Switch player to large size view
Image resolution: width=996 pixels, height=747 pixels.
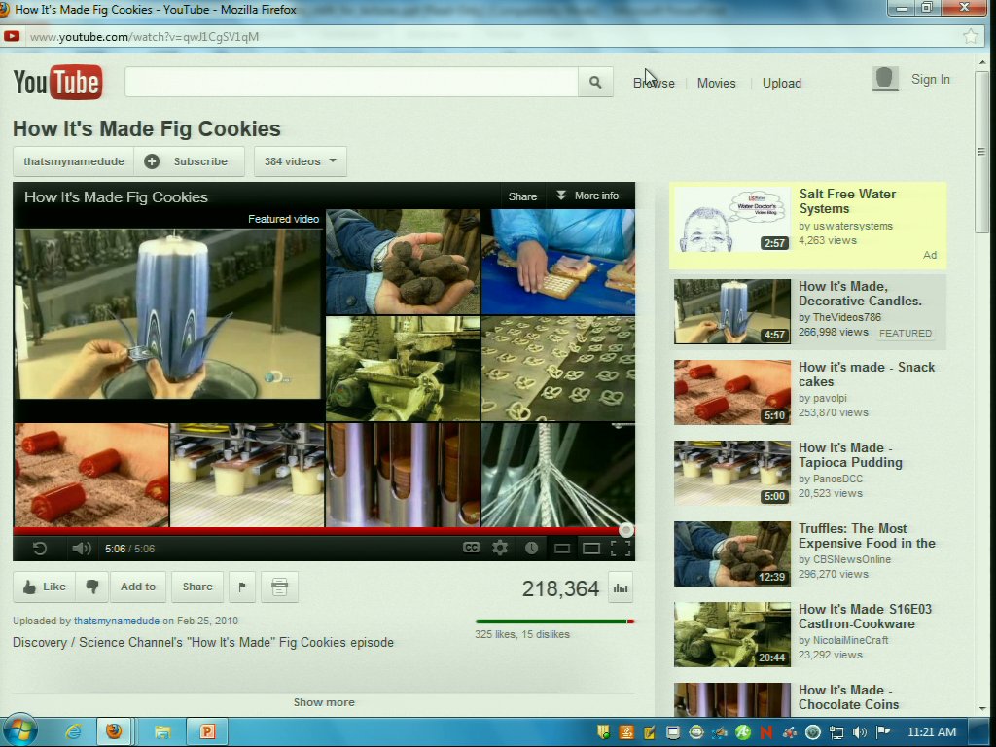590,549
